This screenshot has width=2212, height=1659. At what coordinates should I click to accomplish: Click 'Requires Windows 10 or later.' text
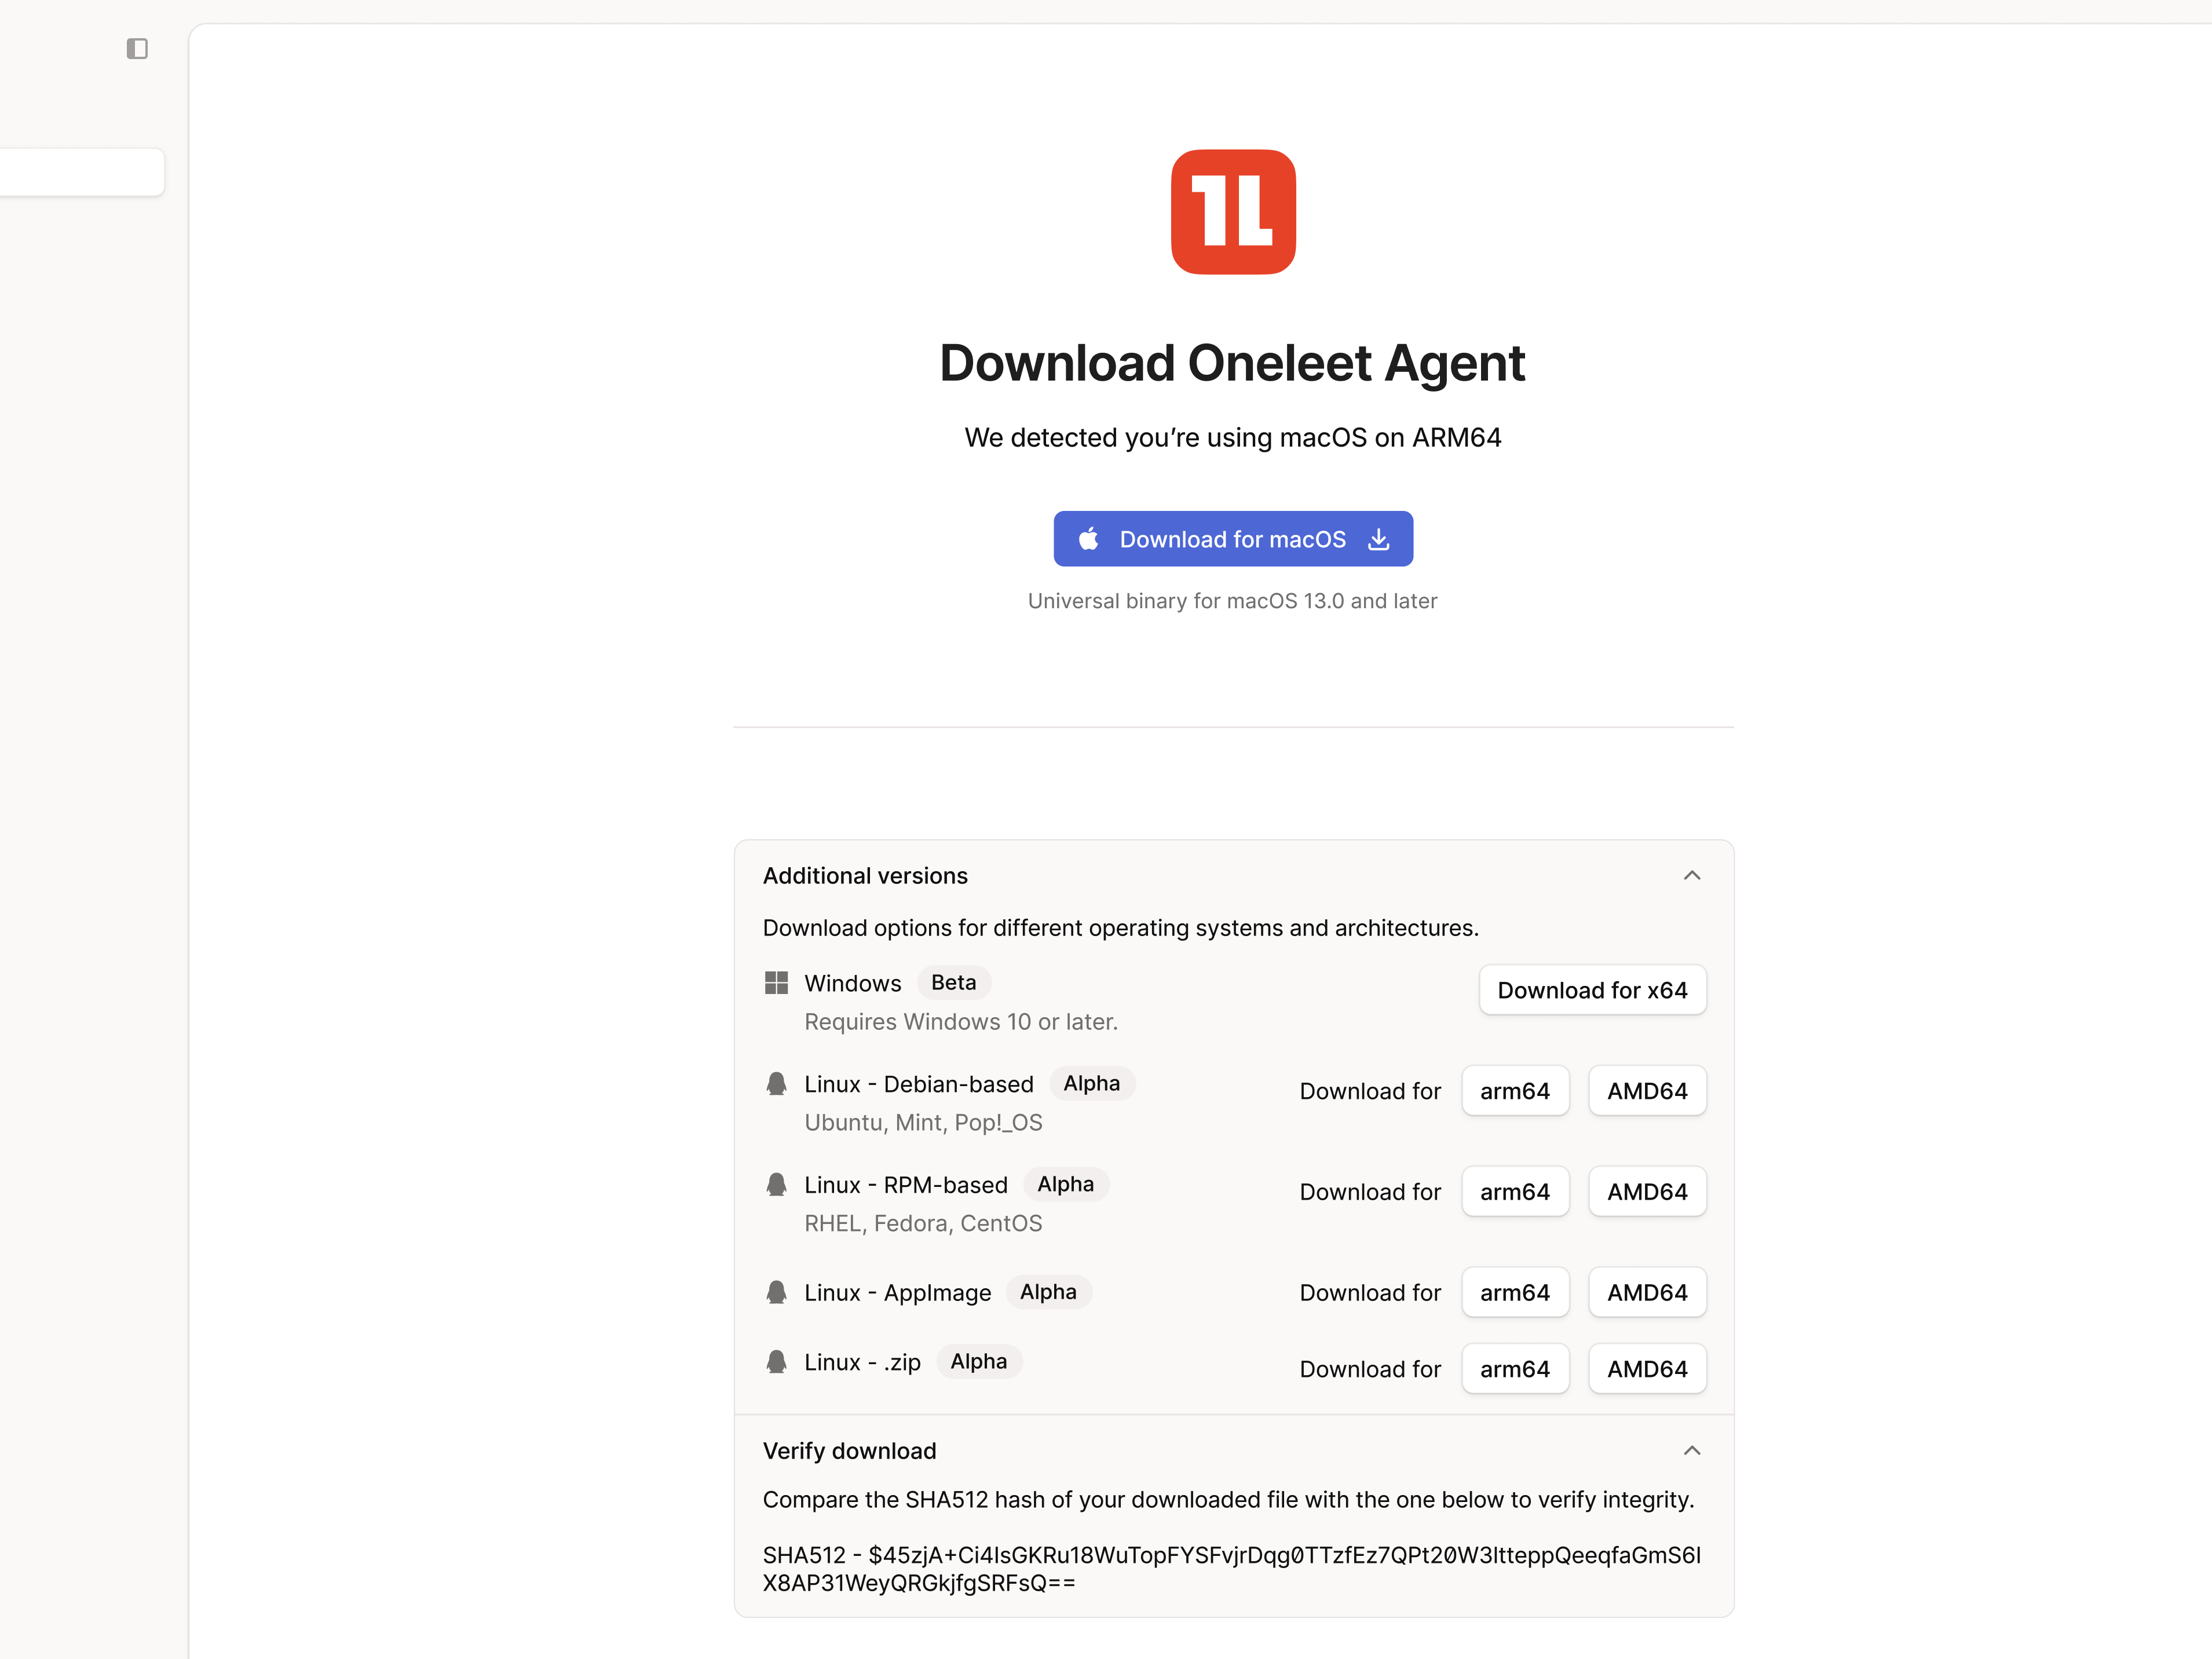coord(961,1022)
